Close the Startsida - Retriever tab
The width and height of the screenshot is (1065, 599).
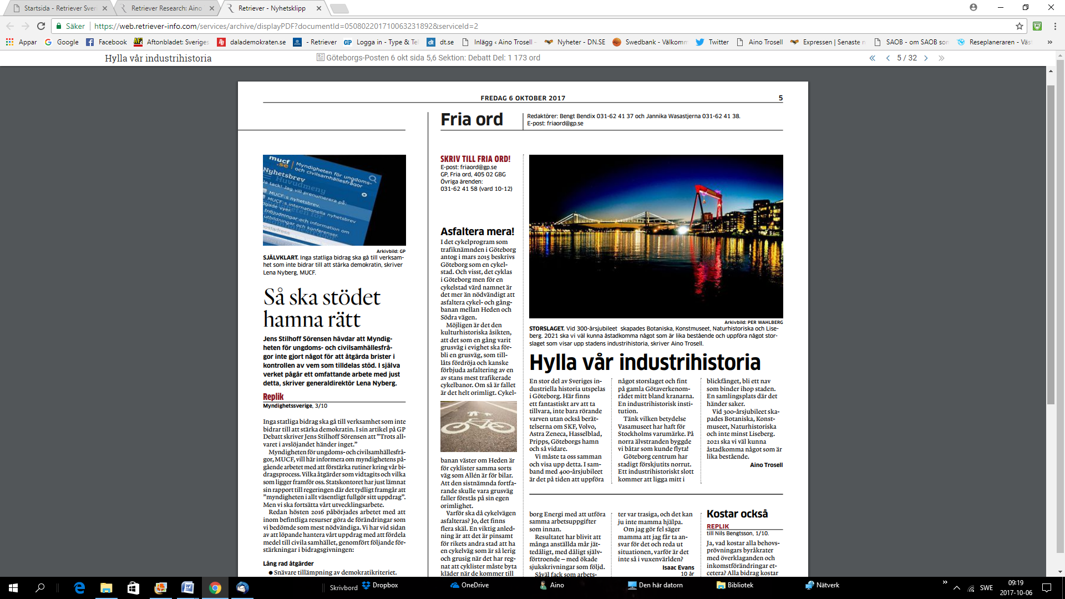click(x=105, y=8)
